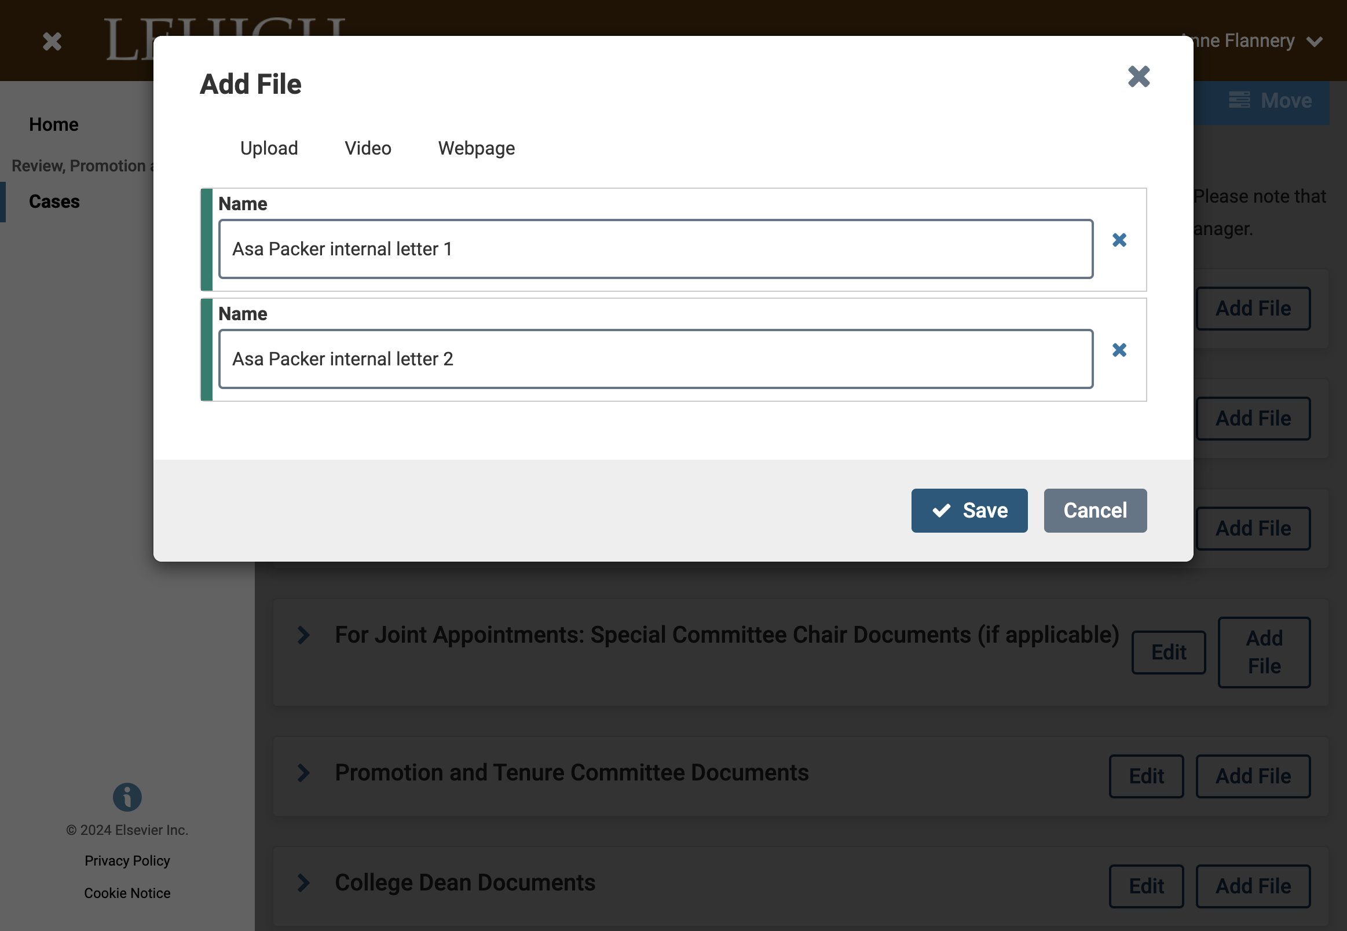
Task: Open the Cookie Notice link
Action: tap(127, 893)
